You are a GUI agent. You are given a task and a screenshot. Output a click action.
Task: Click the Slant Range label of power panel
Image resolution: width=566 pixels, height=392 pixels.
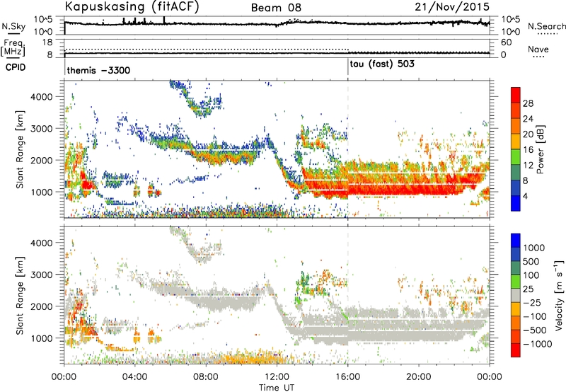tap(20, 150)
